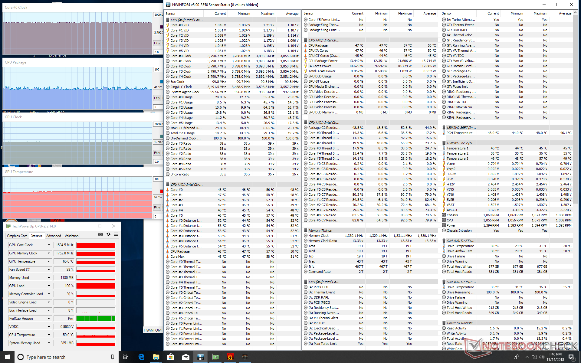Open Windows Start menu
The width and height of the screenshot is (581, 363).
[7, 357]
